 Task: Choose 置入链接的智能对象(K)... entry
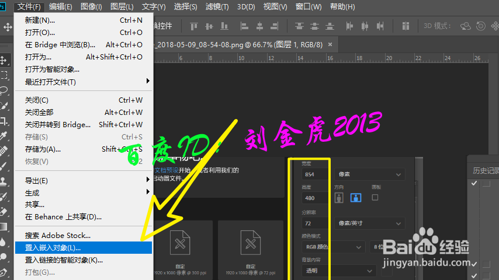click(84, 260)
